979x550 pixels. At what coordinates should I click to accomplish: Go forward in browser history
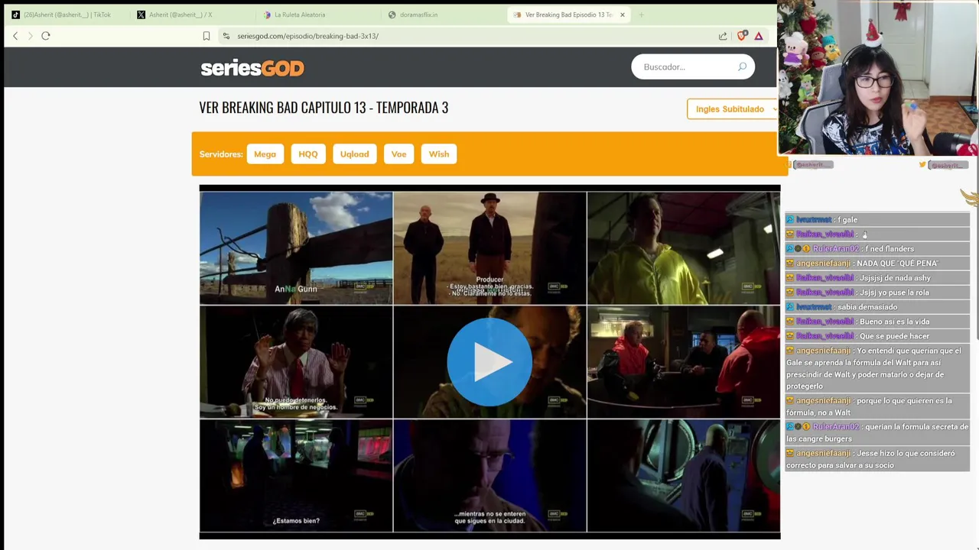(x=31, y=36)
